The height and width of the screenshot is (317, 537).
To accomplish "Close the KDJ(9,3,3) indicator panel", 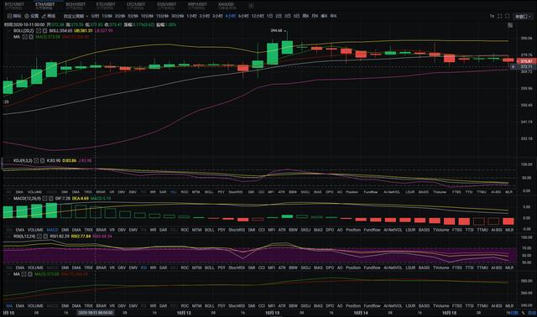I will pos(42,160).
